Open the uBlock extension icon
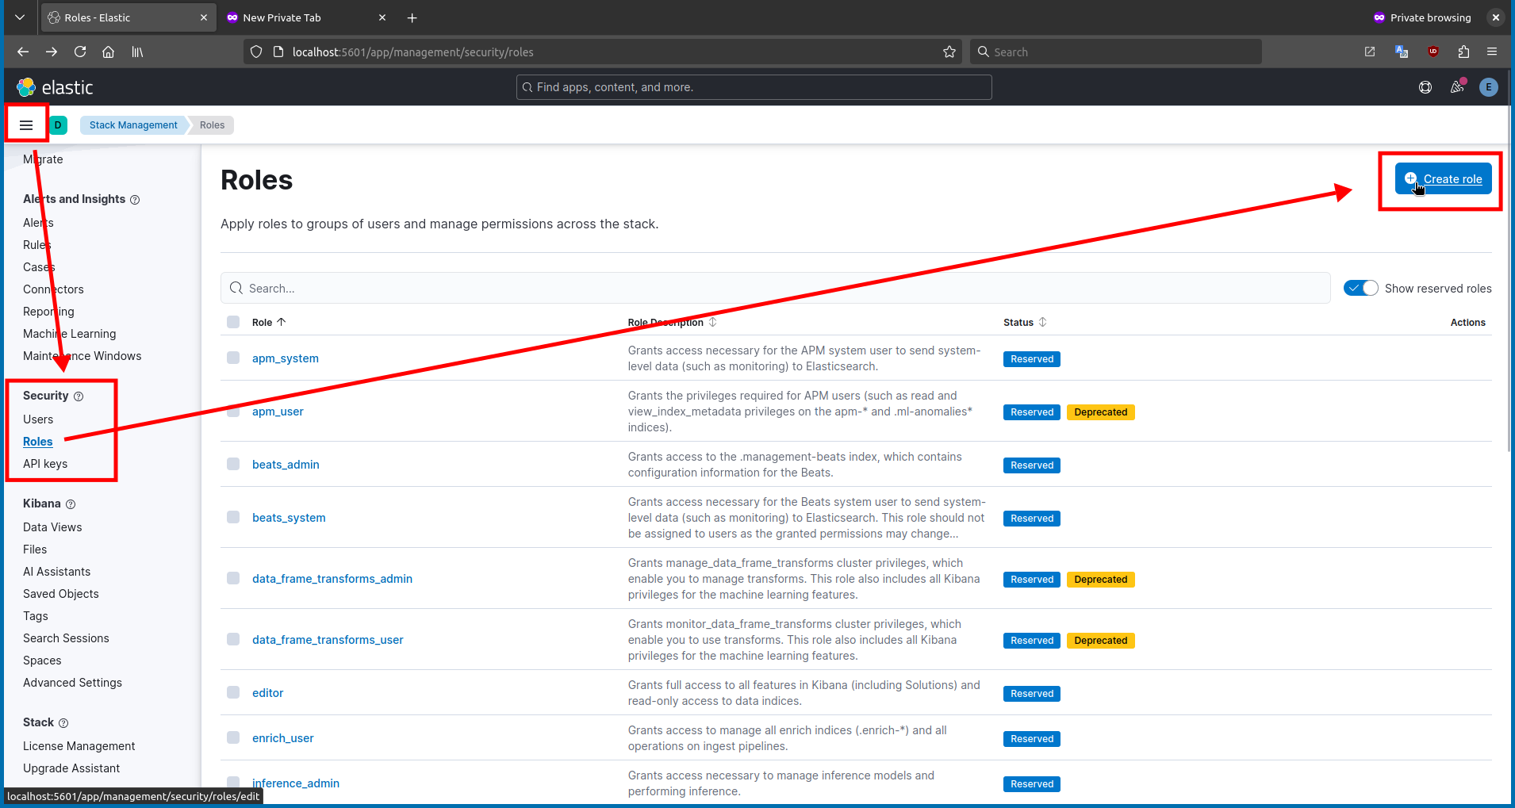The image size is (1515, 808). tap(1433, 52)
